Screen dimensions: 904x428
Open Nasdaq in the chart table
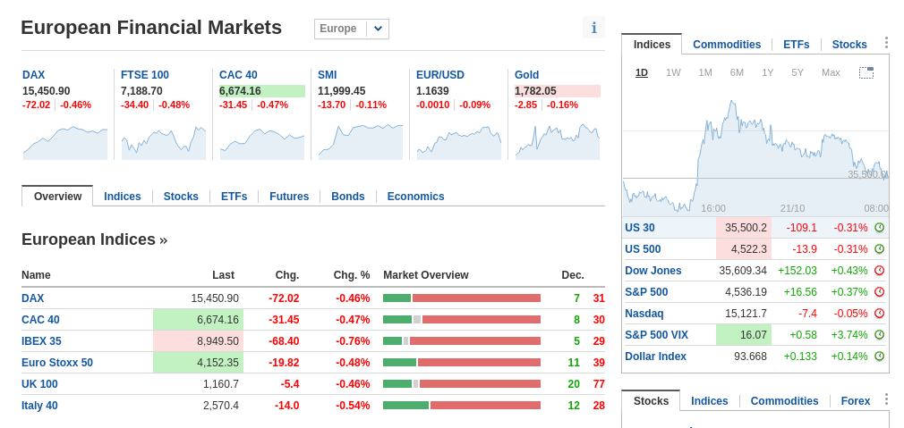(x=644, y=314)
